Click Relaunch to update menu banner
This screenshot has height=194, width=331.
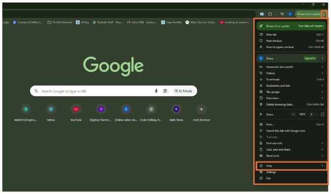pos(291,26)
